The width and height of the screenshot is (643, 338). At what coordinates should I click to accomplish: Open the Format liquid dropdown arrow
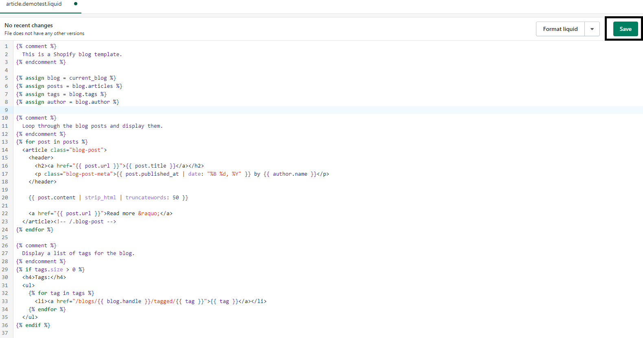pos(592,29)
